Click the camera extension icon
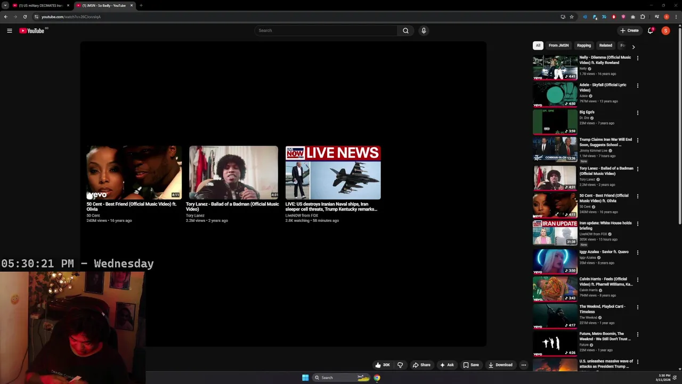 coord(633,17)
